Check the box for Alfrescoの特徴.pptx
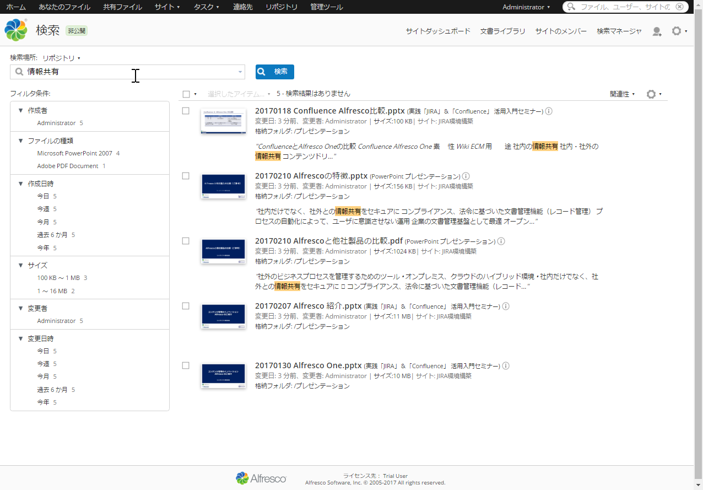This screenshot has height=490, width=703. [186, 176]
